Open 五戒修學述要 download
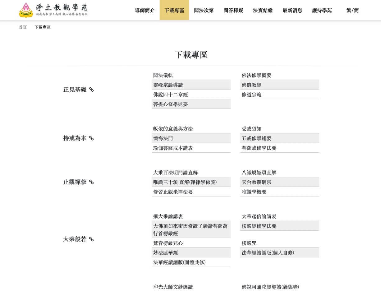 (256, 138)
